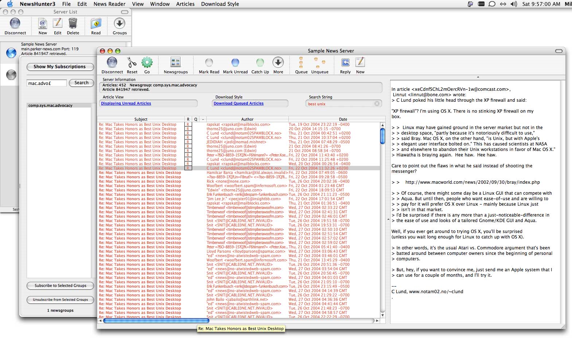Image resolution: width=572 pixels, height=338 pixels.
Task: Toggle read flag on C Lund 10:37:04 row
Action: pos(188,138)
